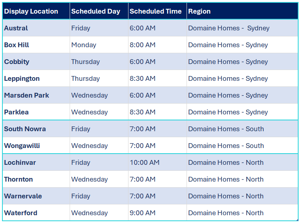Click the Warnervale location cell

click(x=36, y=196)
